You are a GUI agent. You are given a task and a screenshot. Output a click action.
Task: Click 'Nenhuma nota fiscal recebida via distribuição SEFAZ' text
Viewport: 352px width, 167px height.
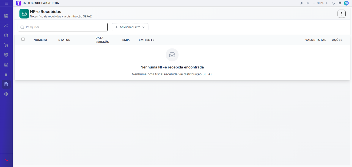coord(172,74)
